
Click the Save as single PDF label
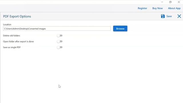[x=12, y=47]
